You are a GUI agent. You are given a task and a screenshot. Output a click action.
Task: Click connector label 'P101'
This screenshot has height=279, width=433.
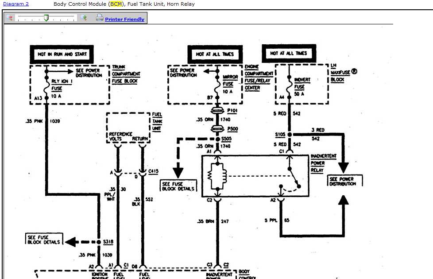click(x=232, y=111)
